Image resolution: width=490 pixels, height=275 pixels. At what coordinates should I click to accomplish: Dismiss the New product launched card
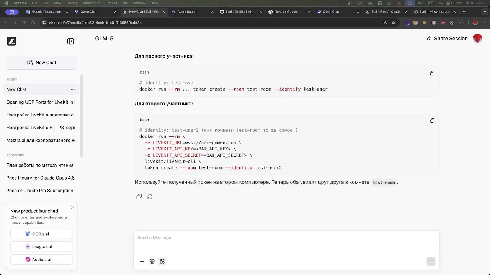coord(72,207)
